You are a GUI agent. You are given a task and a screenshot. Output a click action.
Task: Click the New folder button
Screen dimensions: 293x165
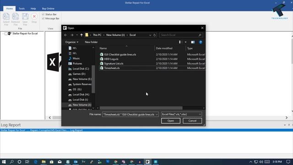coord(91,42)
